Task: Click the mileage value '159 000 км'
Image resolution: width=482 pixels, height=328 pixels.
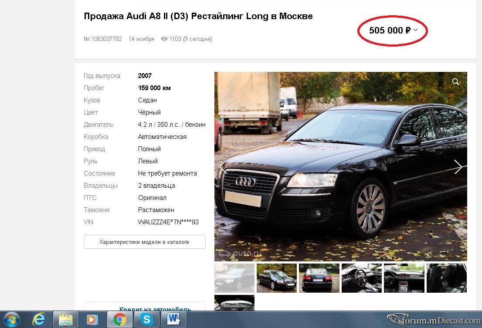Action: tap(154, 88)
